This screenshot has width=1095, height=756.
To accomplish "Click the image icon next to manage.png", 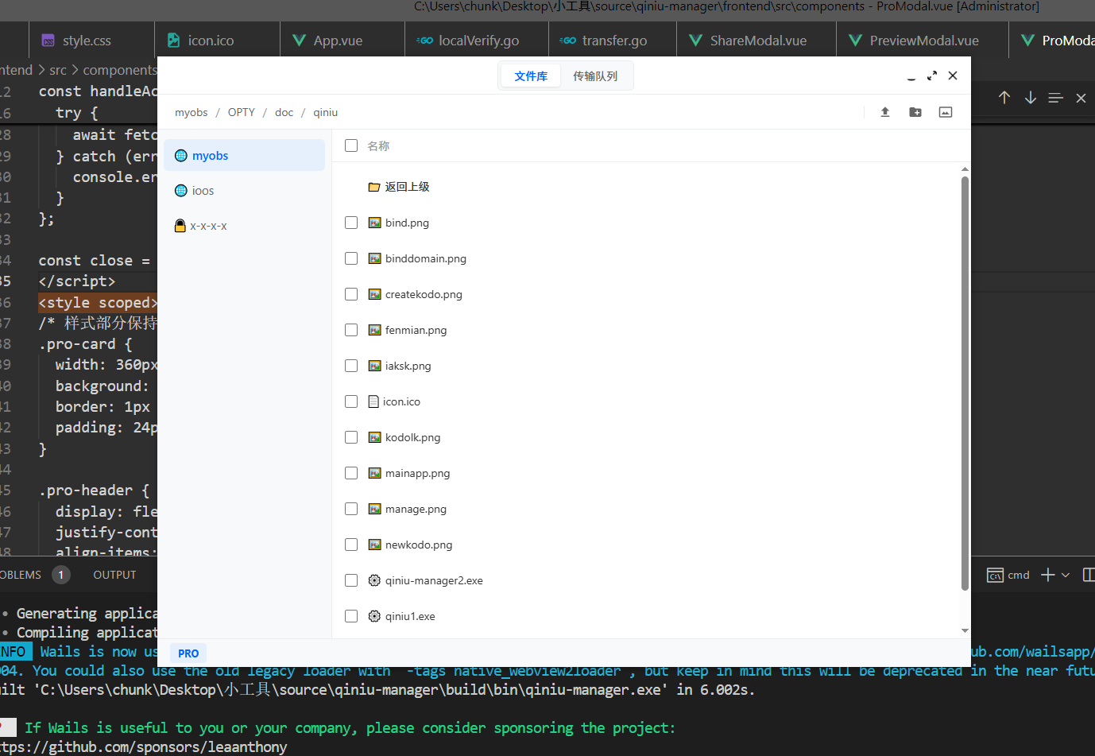I will pos(374,509).
